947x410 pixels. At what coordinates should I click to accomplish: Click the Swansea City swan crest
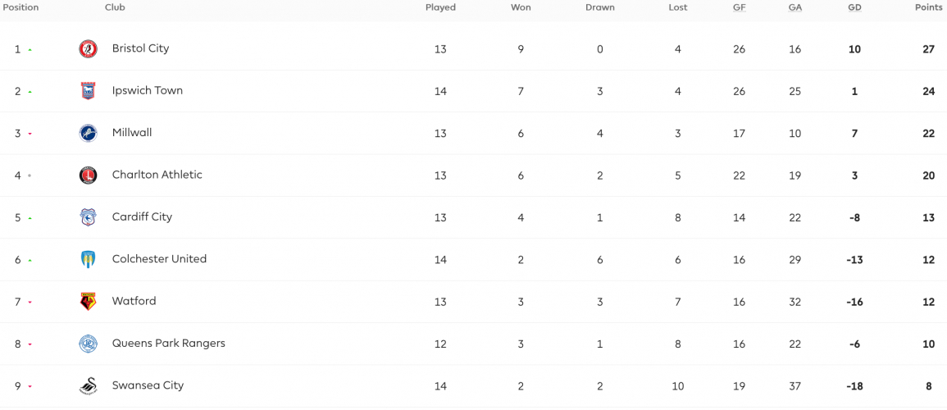[89, 386]
